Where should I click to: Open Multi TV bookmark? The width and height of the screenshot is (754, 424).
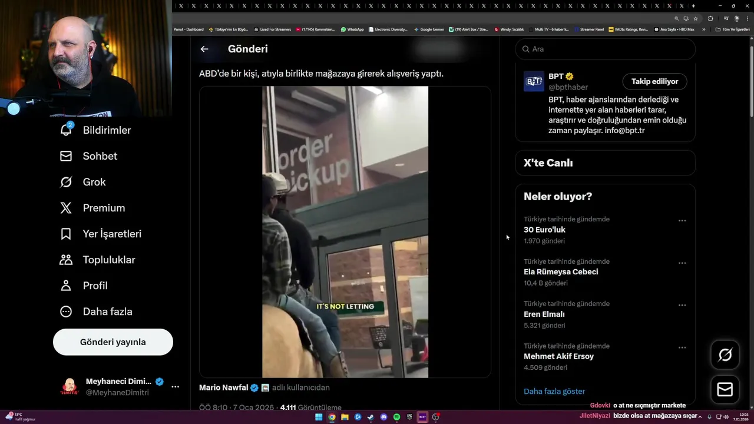click(549, 29)
